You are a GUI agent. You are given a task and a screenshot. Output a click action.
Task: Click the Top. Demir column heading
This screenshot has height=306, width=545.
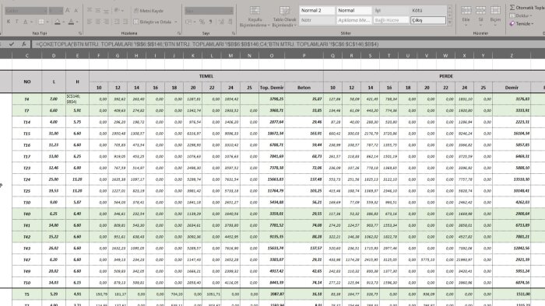272,88
